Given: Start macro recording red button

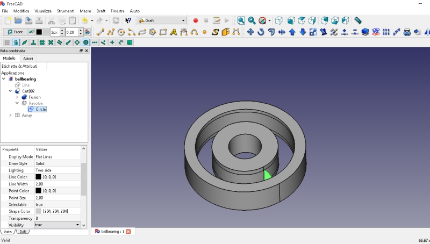Looking at the screenshot, I should click(196, 20).
